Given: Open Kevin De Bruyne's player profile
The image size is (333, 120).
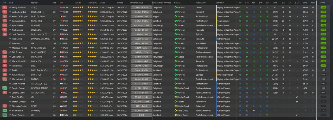Looking at the screenshot, I should [x=20, y=16].
